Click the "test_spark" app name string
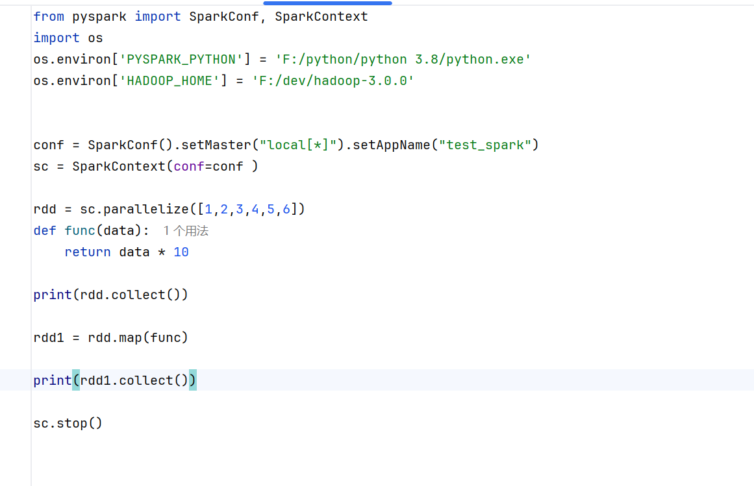The width and height of the screenshot is (754, 486). (484, 145)
